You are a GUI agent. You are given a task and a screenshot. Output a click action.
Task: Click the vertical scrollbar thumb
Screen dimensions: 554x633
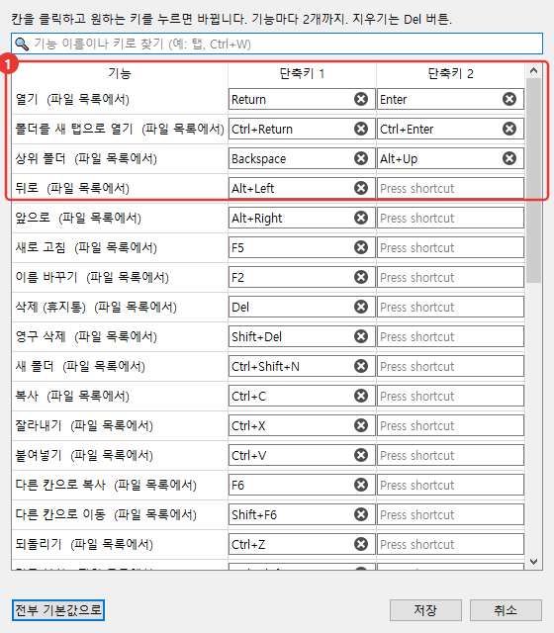coord(534,180)
